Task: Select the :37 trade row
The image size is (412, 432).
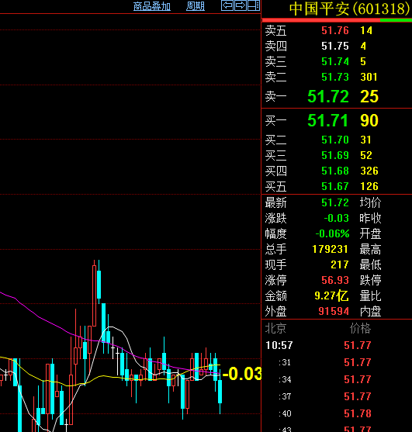Action: pyautogui.click(x=337, y=396)
